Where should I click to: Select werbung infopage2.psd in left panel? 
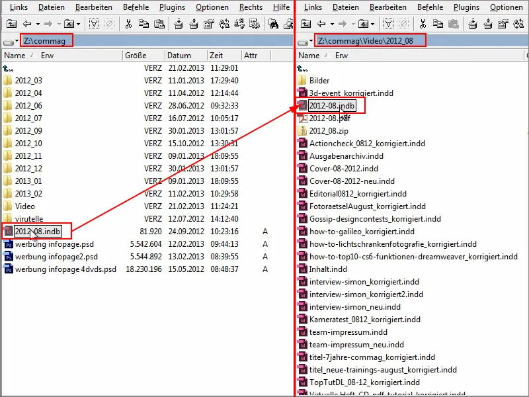[x=56, y=257]
